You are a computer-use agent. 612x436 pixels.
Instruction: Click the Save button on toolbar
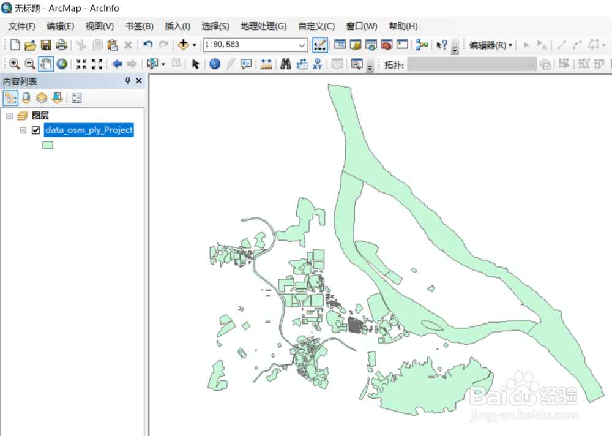[x=46, y=45]
